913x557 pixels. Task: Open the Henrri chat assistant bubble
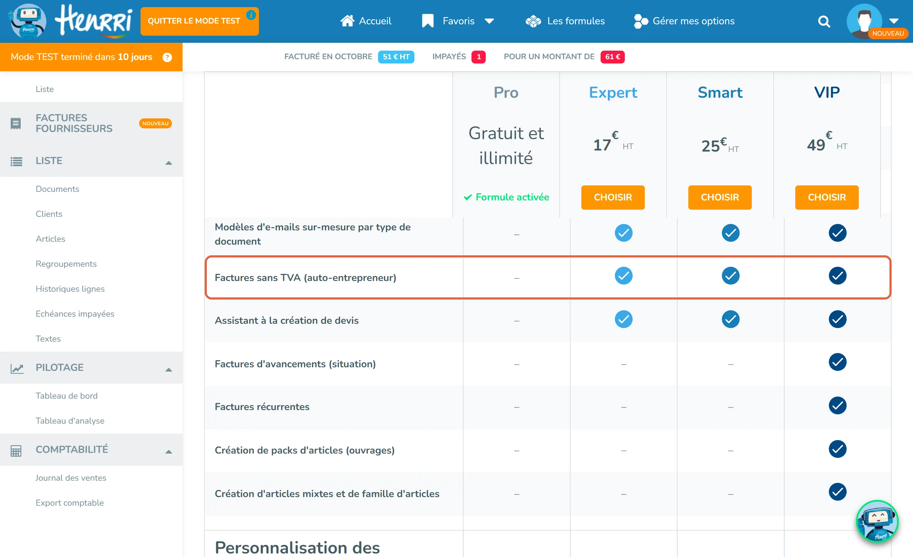[x=877, y=521]
